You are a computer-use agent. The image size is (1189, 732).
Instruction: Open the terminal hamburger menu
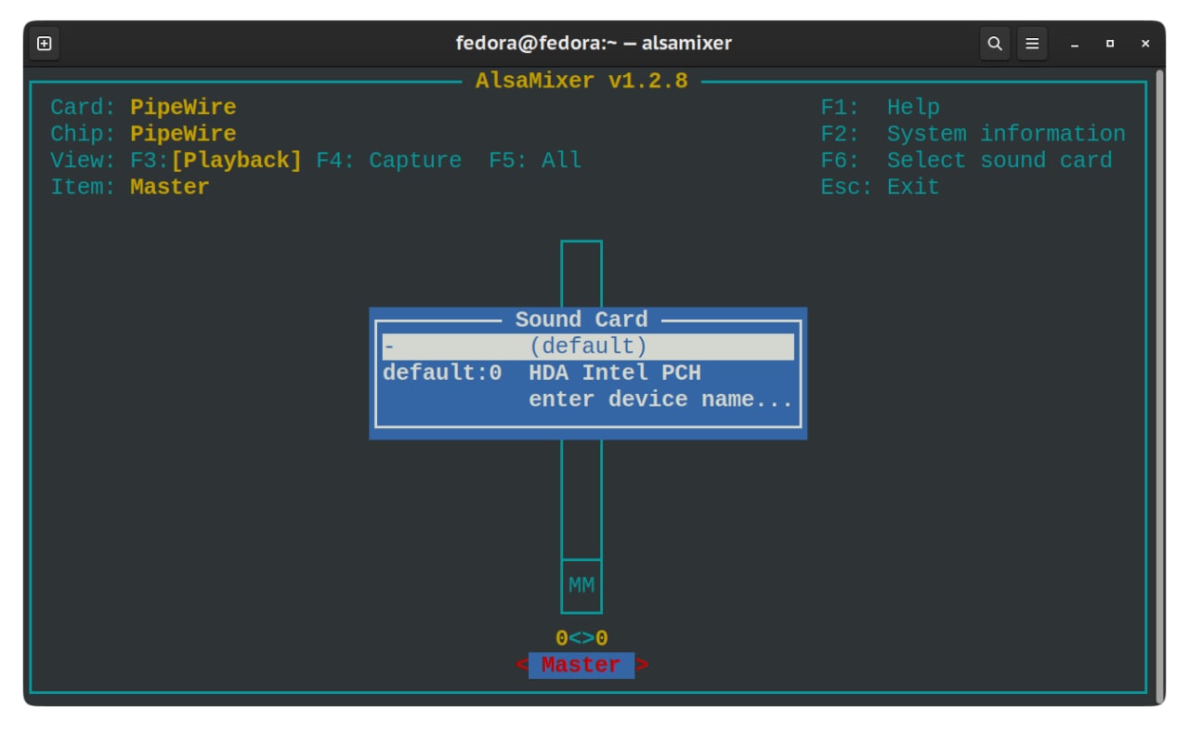[1032, 43]
